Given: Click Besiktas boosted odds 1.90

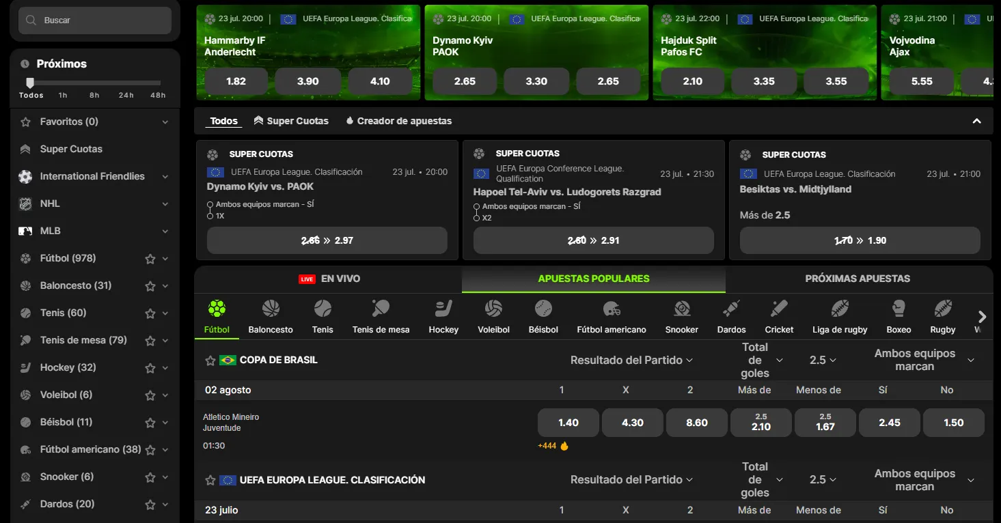Looking at the screenshot, I should click(x=860, y=240).
